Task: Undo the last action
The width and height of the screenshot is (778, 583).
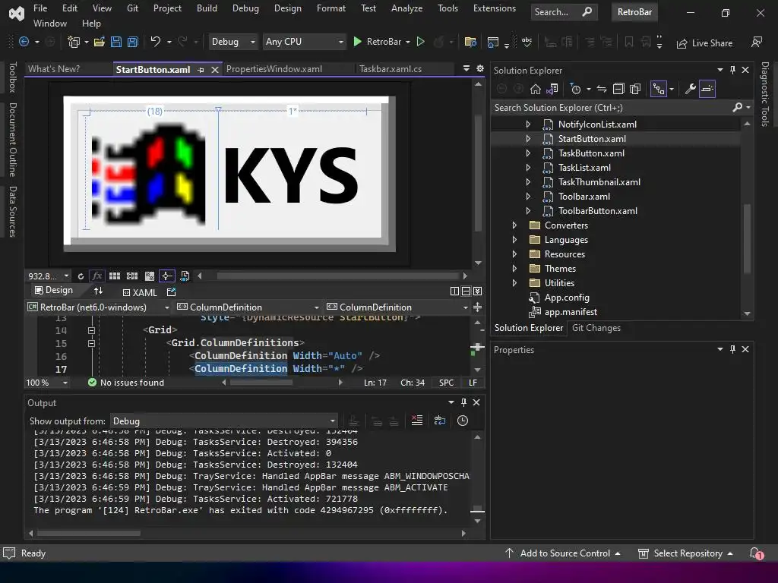Action: tap(155, 43)
